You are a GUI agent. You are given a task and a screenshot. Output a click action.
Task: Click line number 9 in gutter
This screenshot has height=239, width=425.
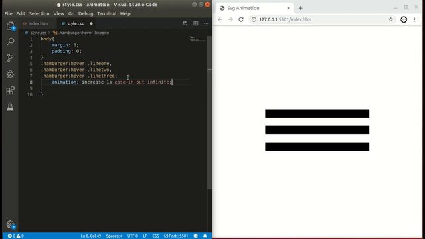pyautogui.click(x=31, y=88)
